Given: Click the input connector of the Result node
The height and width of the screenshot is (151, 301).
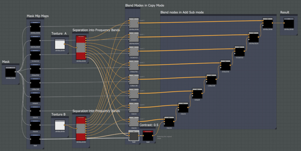Looking at the screenshot, I should tap(284, 23).
